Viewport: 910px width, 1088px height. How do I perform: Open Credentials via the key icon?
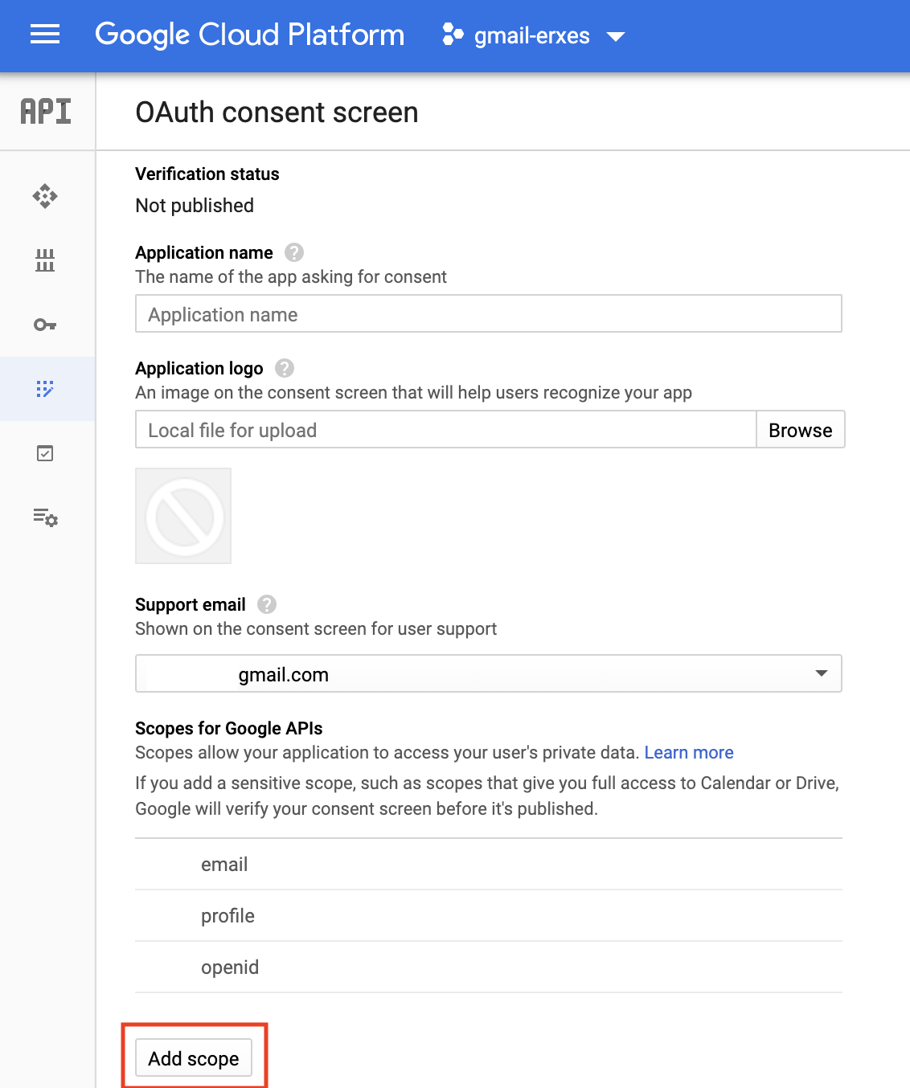[x=45, y=325]
